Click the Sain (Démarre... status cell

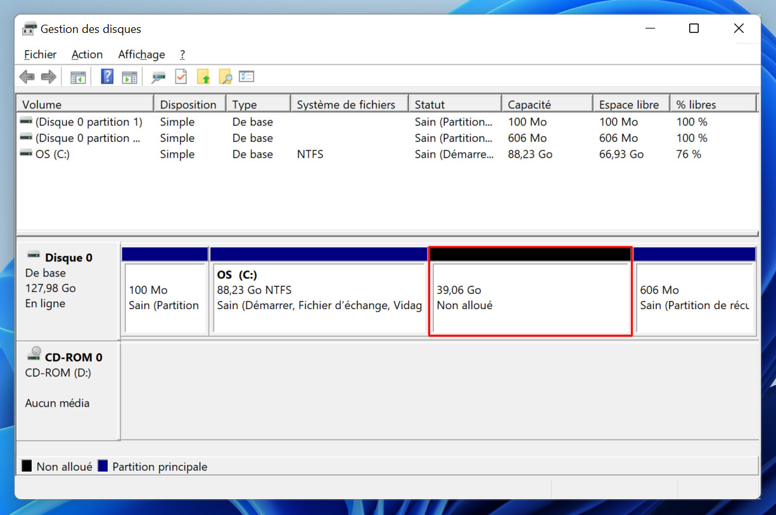[x=454, y=154]
